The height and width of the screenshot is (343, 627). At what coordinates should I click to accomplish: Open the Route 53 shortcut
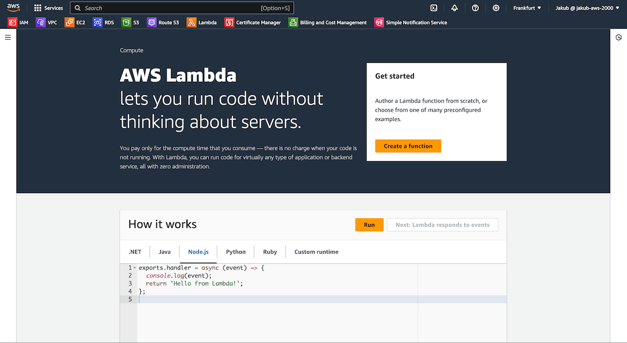163,23
